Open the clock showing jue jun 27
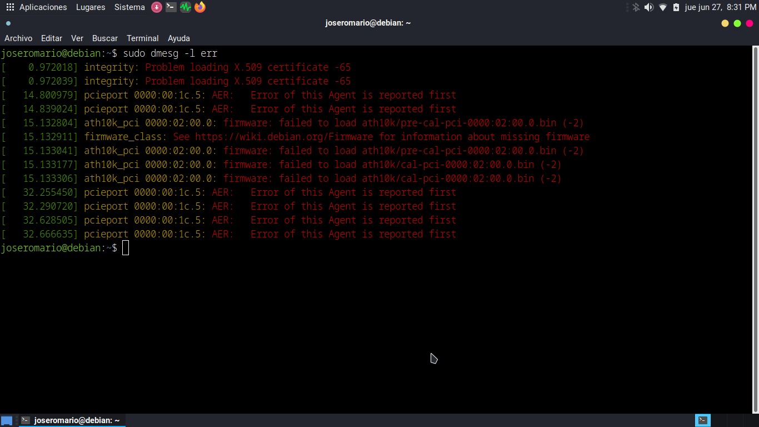 point(721,7)
